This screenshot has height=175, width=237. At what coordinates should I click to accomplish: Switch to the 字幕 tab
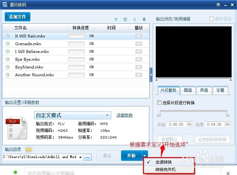[220, 90]
